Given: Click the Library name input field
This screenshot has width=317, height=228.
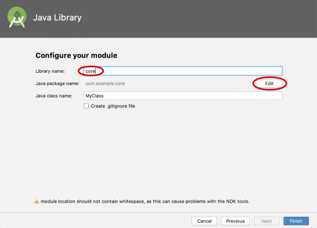Looking at the screenshot, I should coord(183,71).
